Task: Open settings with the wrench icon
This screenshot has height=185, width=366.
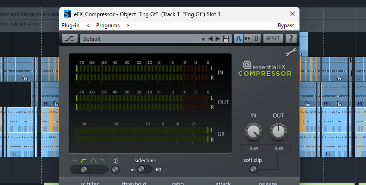Action: (x=290, y=52)
